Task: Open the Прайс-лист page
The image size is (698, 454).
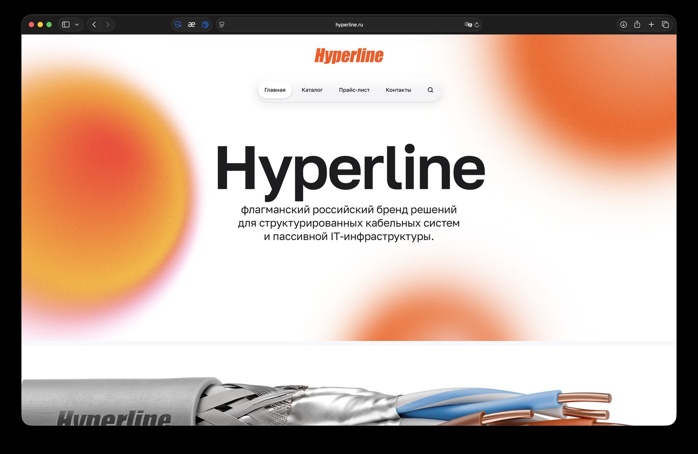Action: point(354,90)
